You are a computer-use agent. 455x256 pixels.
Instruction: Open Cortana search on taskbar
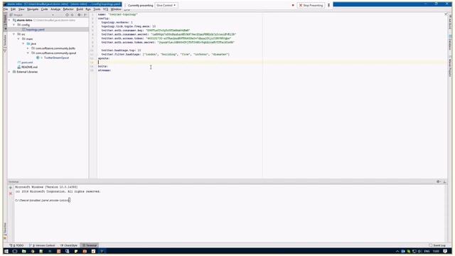(x=15, y=251)
